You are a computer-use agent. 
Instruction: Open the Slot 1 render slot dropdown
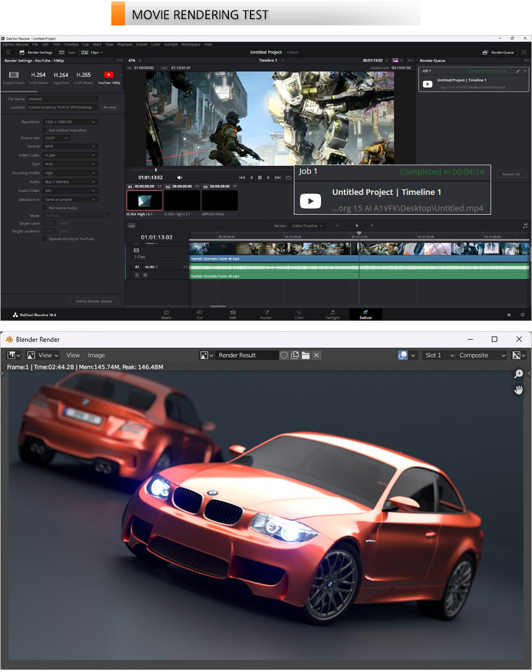[439, 355]
